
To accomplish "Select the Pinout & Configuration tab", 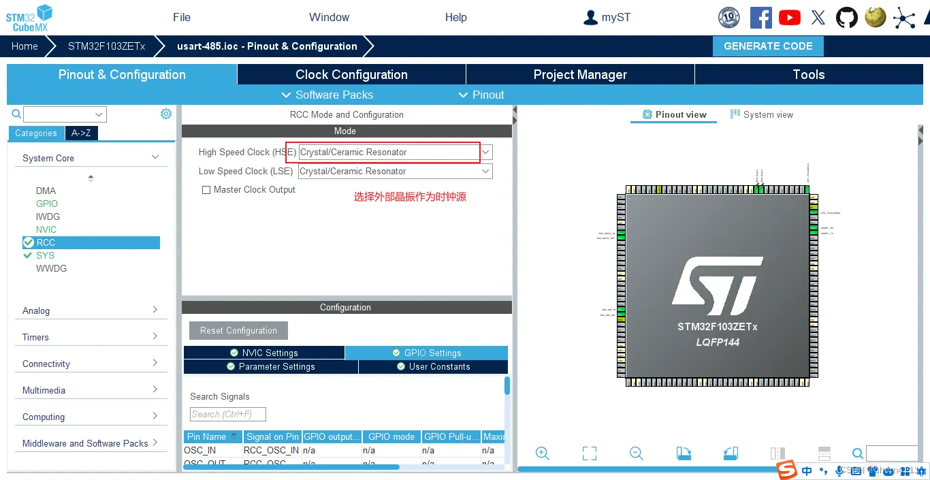I will 122,75.
